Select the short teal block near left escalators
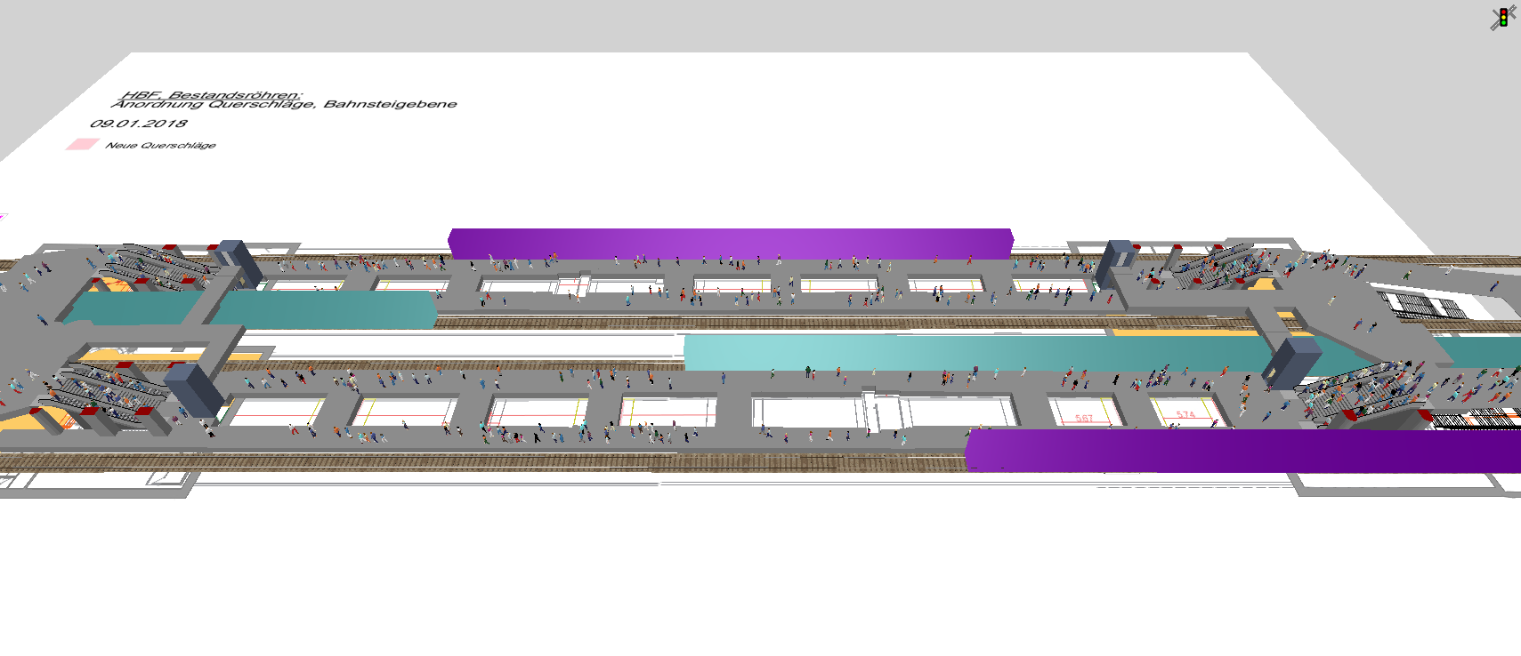The height and width of the screenshot is (656, 1521). 325,309
